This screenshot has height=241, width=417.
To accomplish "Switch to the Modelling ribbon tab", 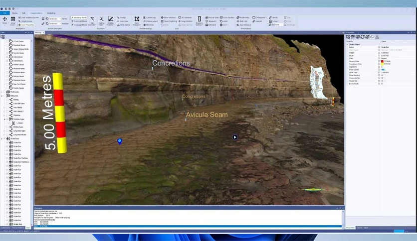I will (x=51, y=13).
